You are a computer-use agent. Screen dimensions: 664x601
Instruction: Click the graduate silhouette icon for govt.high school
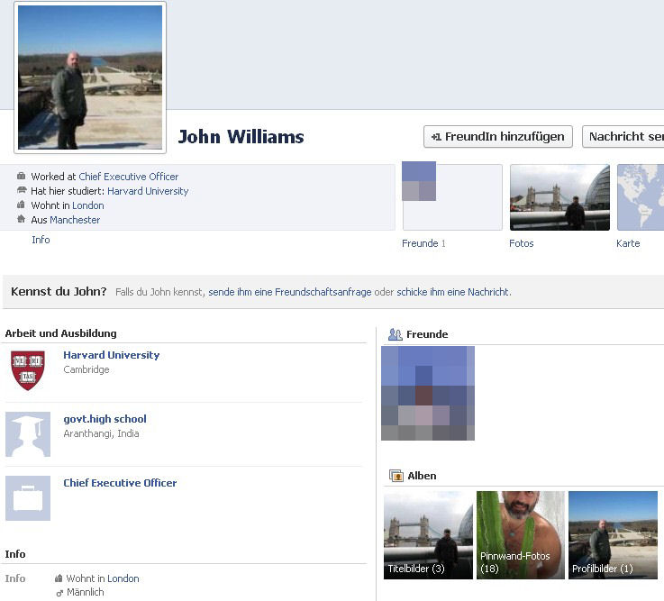28,434
